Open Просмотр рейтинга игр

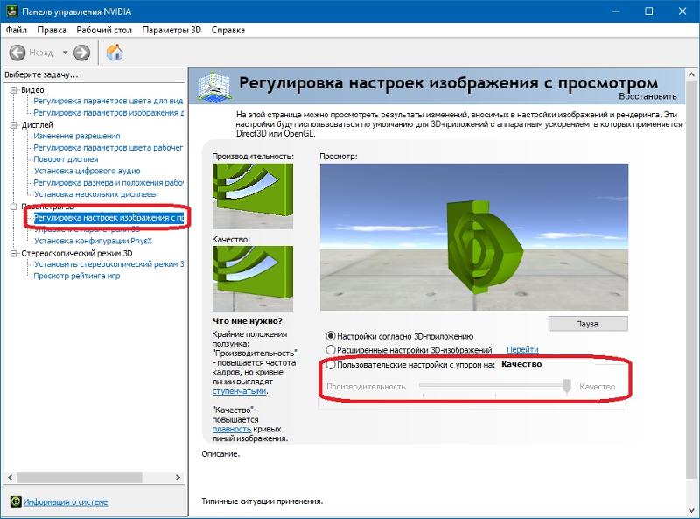coord(77,276)
